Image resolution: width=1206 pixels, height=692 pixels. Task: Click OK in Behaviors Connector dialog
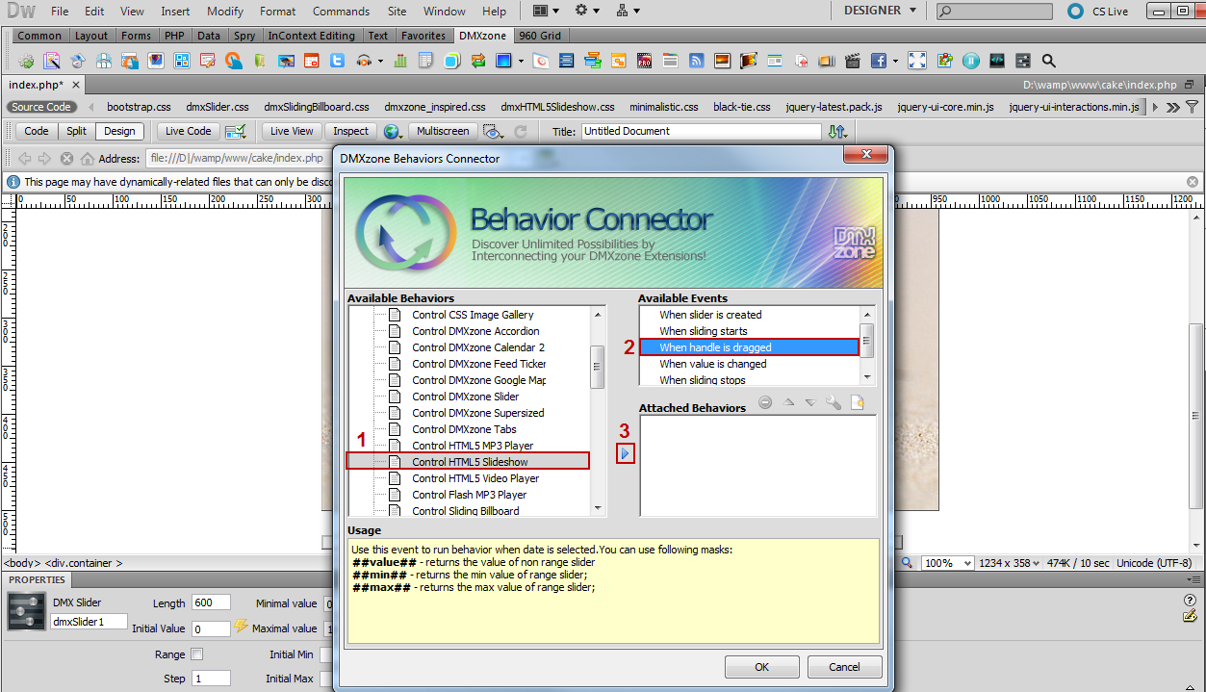pos(761,667)
